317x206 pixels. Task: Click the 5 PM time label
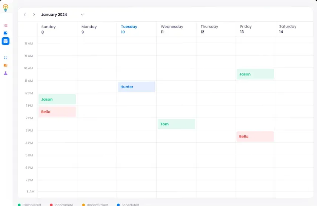tap(29, 155)
